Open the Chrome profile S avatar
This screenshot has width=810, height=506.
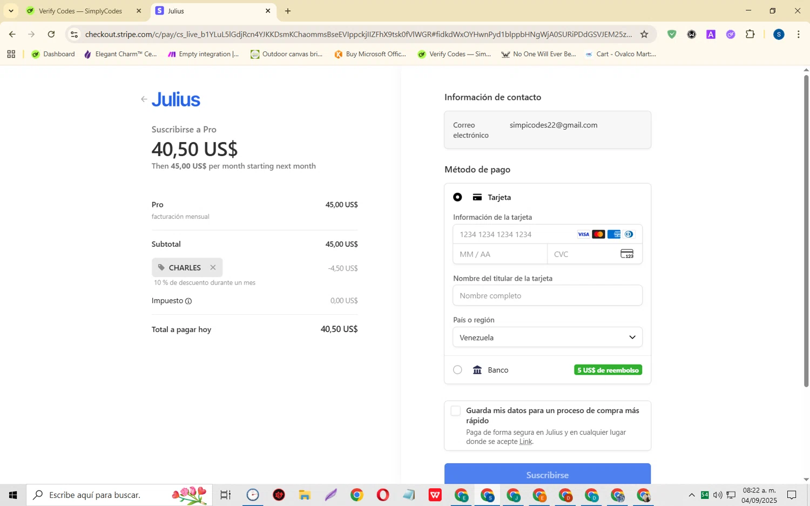pos(779,35)
